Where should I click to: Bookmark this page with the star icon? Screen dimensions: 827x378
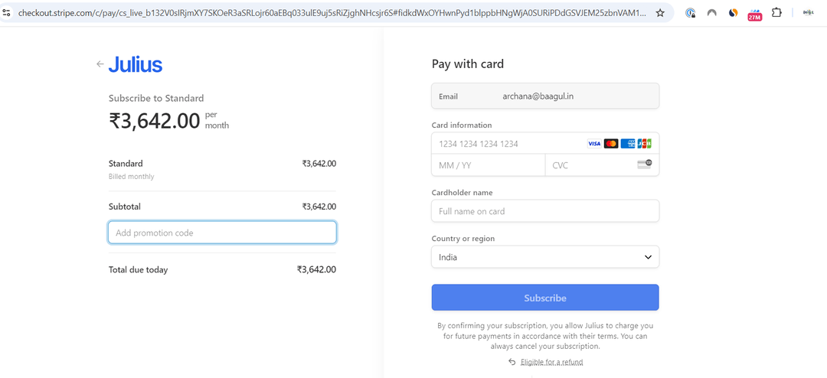click(660, 13)
